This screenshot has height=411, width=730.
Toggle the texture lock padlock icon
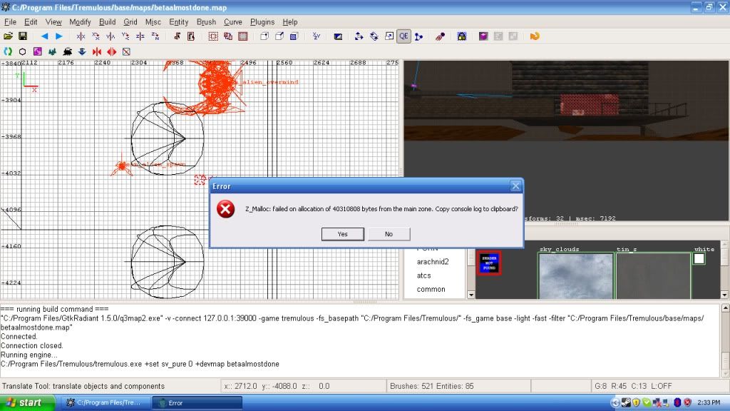(x=462, y=36)
